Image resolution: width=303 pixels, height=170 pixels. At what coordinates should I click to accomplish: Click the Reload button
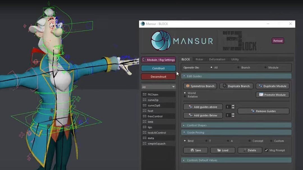tap(278, 41)
